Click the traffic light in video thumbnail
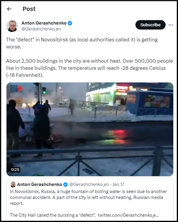The width and height of the screenshot is (178, 222). [44, 90]
